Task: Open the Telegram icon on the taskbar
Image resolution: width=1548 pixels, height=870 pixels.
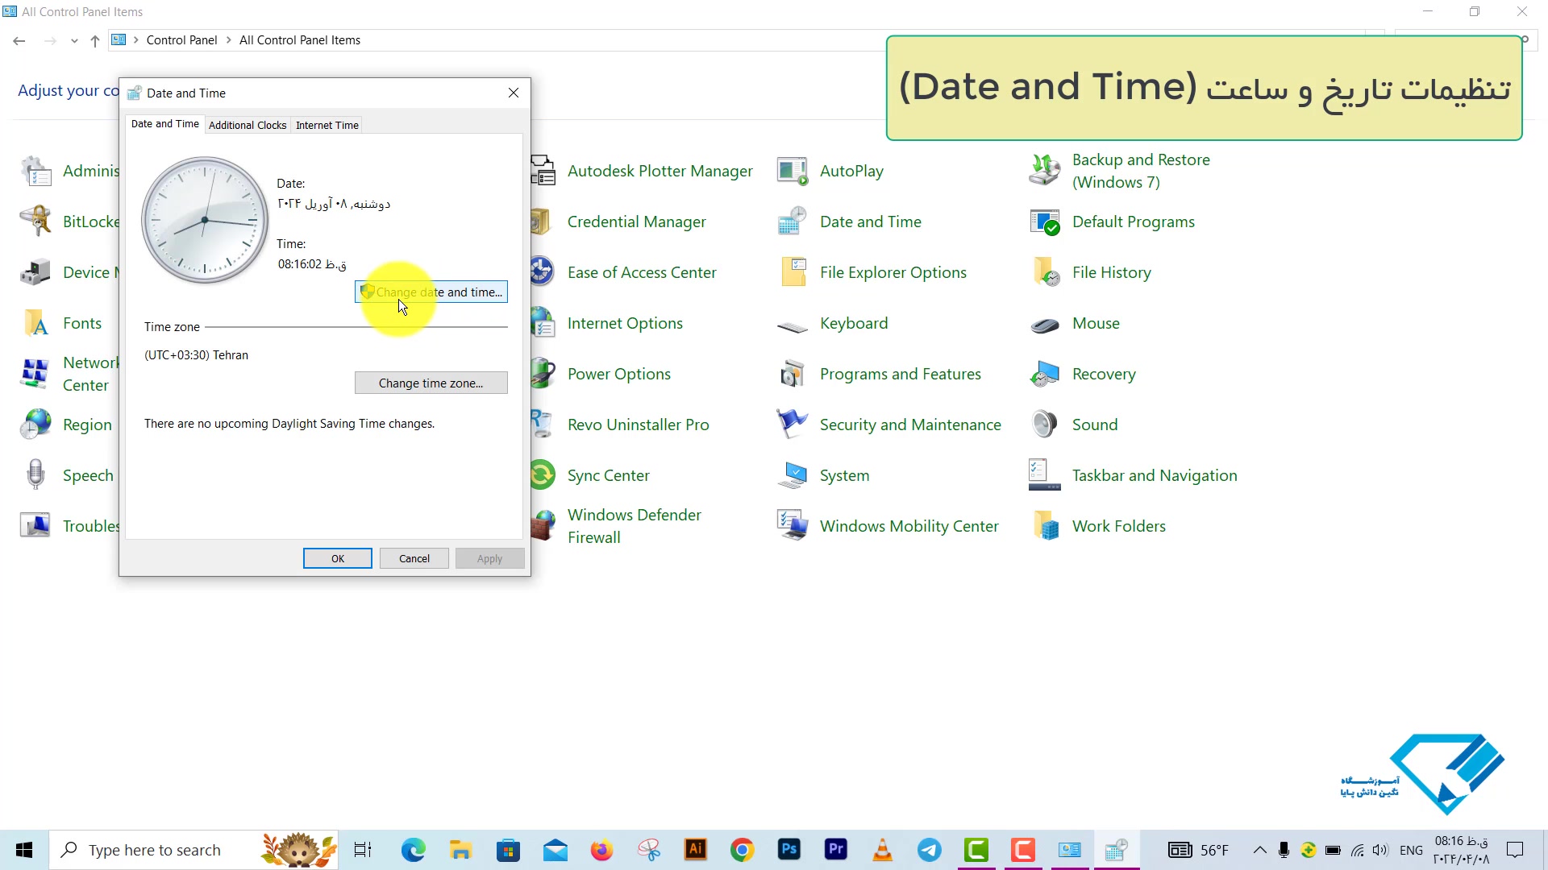Action: point(929,850)
